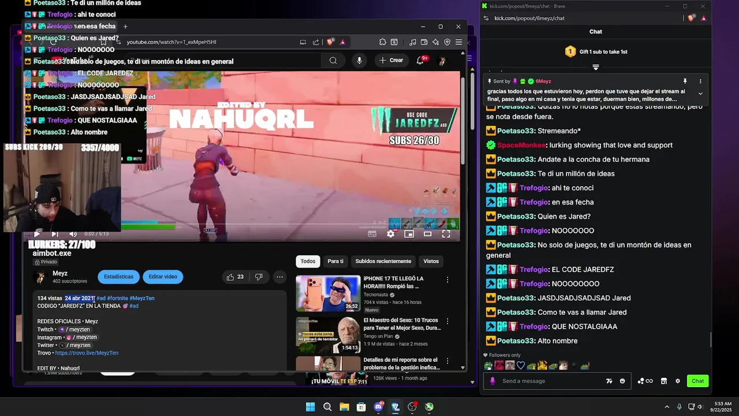
Task: Open Brave VPN shield icon
Action: pyautogui.click(x=447, y=42)
